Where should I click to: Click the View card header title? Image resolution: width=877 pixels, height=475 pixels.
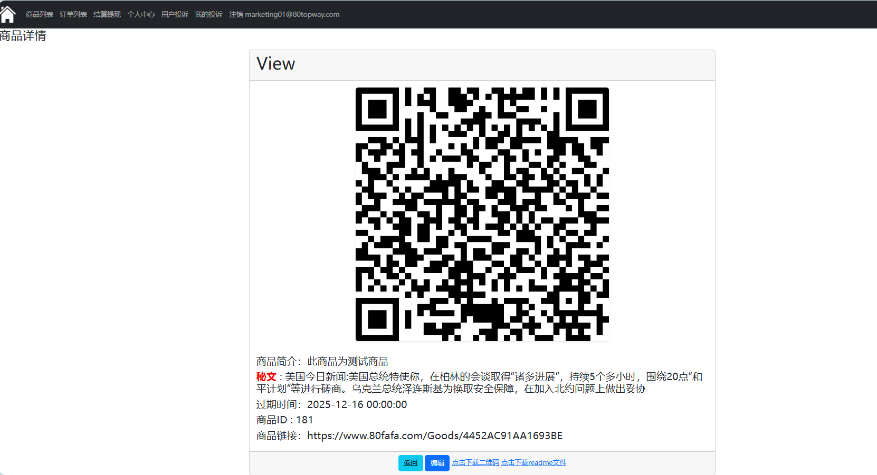click(x=275, y=64)
